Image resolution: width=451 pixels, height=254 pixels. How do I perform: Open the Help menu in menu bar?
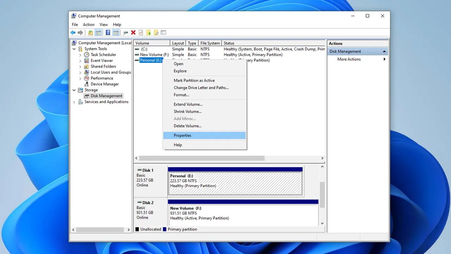pyautogui.click(x=117, y=25)
